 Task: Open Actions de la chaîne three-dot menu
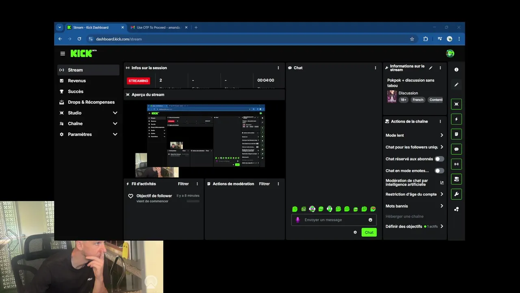coord(440,121)
